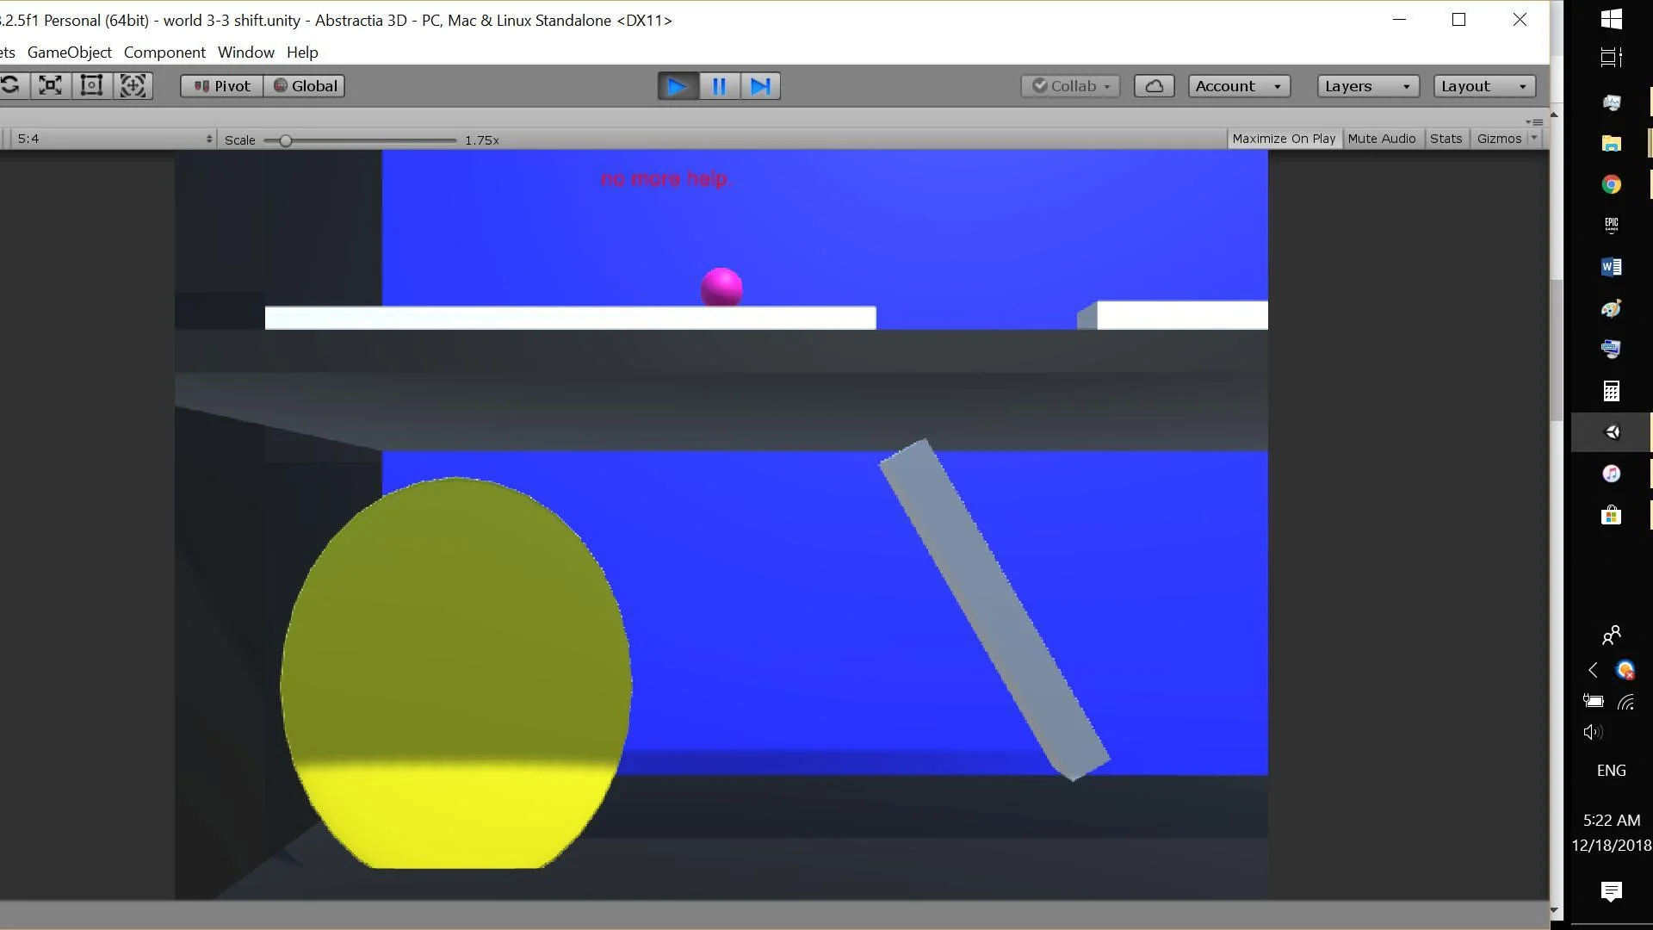The height and width of the screenshot is (930, 1653).
Task: Open the Component menu
Action: [x=164, y=53]
